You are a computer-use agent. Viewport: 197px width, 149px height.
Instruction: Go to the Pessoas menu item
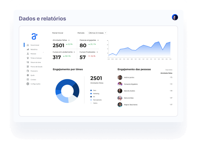pyautogui.click(x=33, y=54)
